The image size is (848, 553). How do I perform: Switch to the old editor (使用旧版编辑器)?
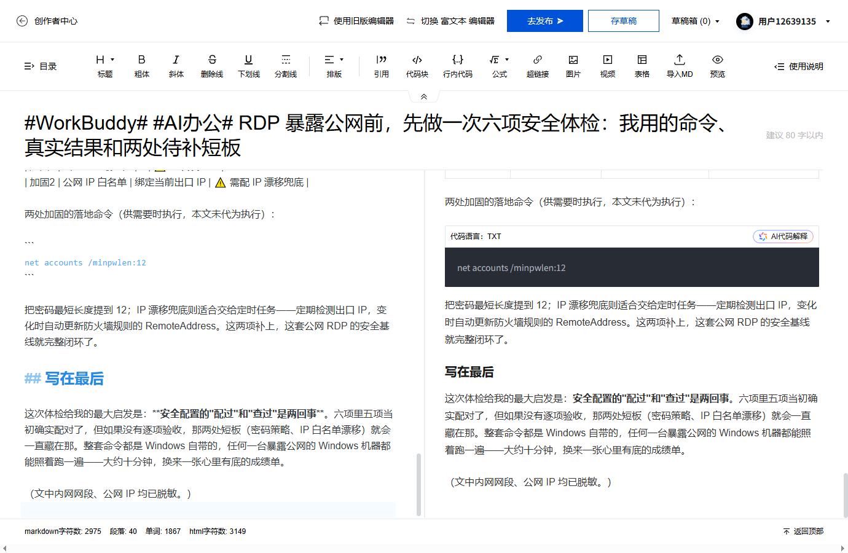pyautogui.click(x=356, y=21)
